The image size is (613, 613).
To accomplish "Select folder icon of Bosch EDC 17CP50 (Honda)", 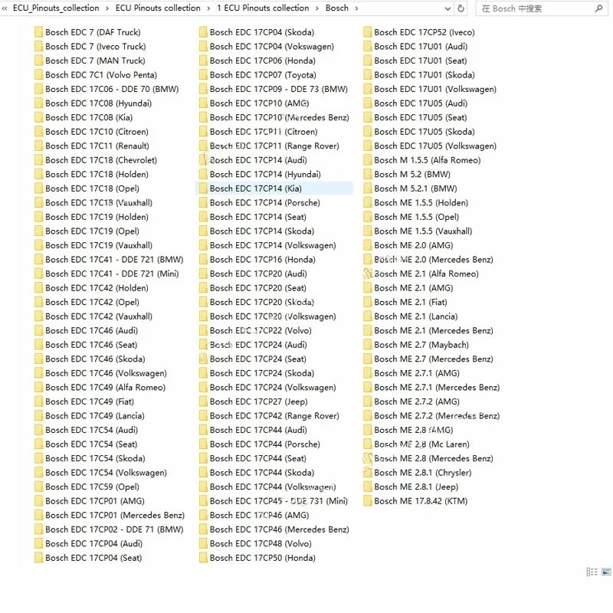I will [x=203, y=558].
